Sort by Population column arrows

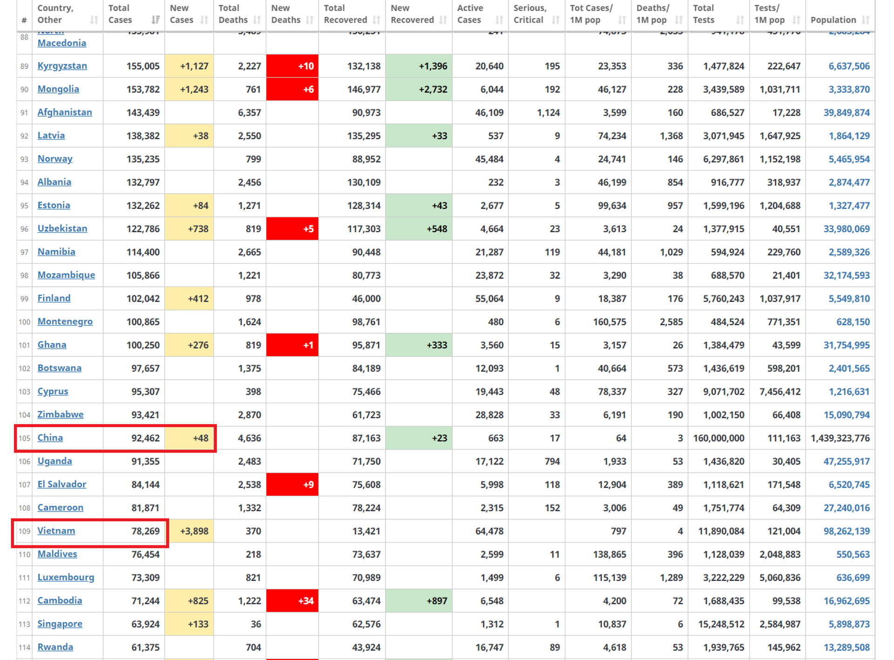[866, 20]
